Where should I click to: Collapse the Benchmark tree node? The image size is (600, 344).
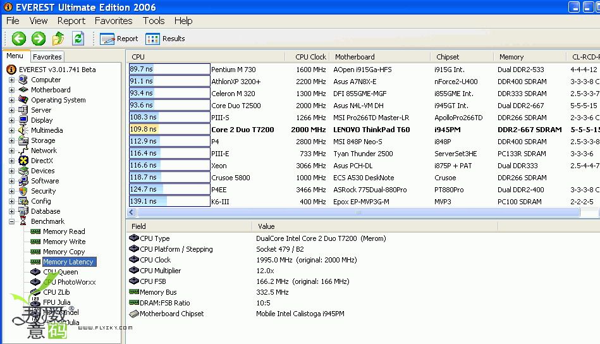11,221
